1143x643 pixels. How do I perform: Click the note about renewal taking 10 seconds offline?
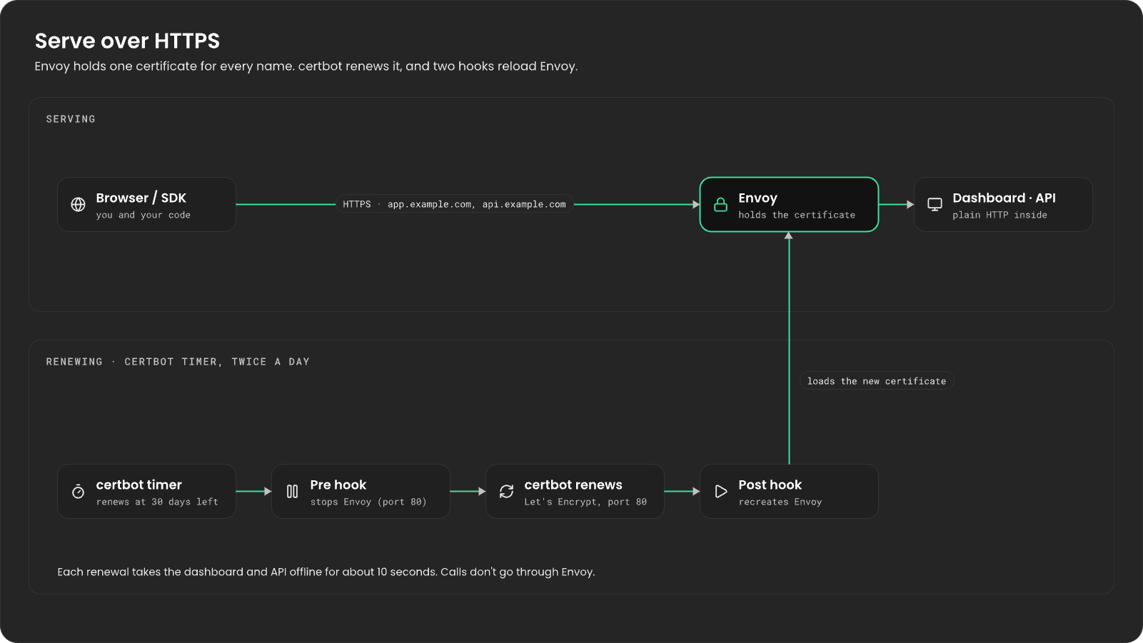point(326,572)
